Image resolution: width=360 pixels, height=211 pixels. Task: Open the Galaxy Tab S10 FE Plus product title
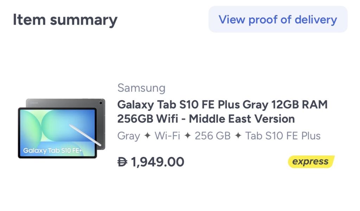tap(222, 111)
